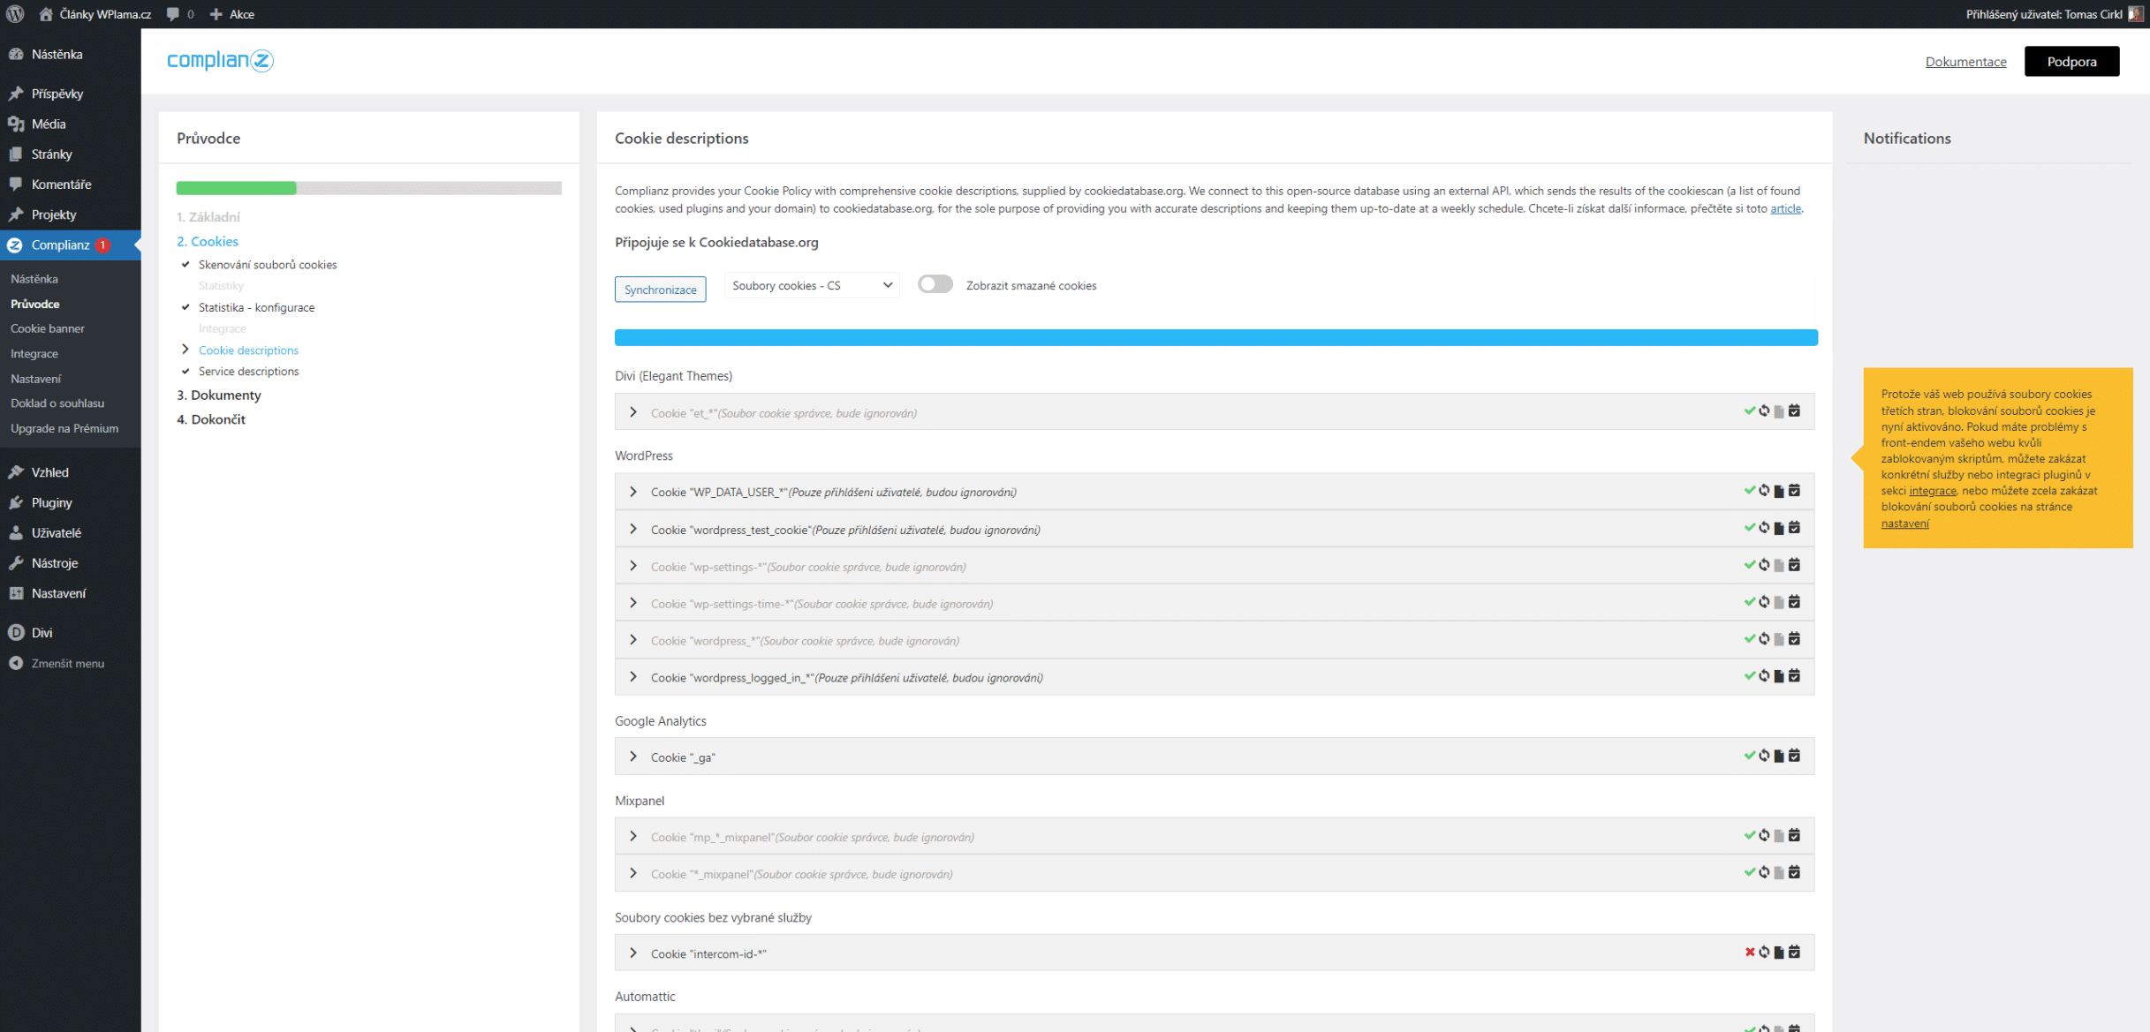The image size is (2150, 1032).
Task: Open the comments bubble in the admin bar
Action: (x=173, y=14)
